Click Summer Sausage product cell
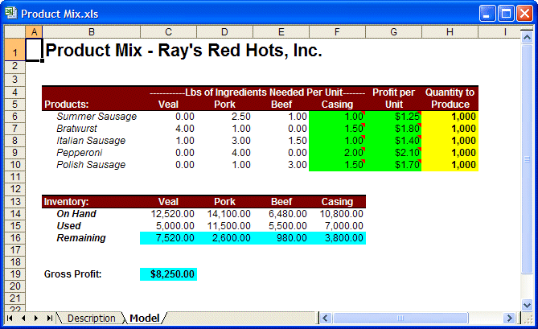Viewport: 538px width, 329px height. pos(97,117)
